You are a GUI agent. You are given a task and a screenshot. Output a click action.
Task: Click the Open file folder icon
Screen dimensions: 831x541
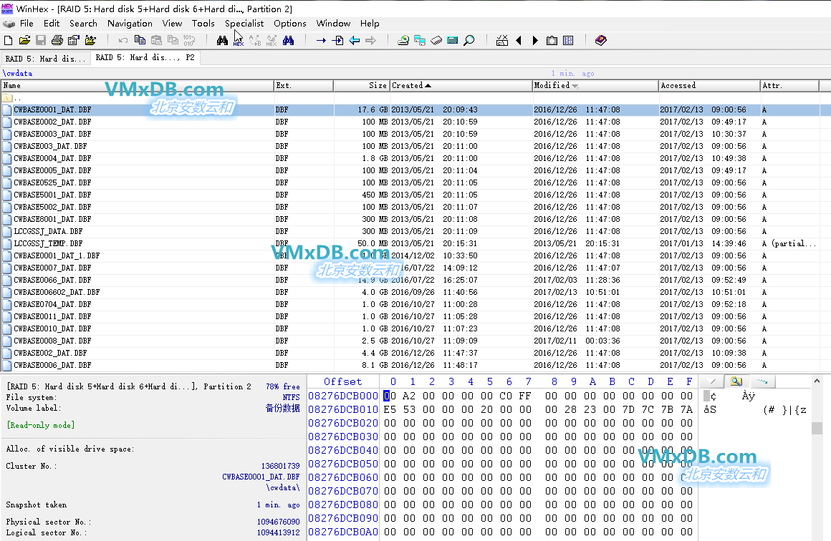[24, 40]
